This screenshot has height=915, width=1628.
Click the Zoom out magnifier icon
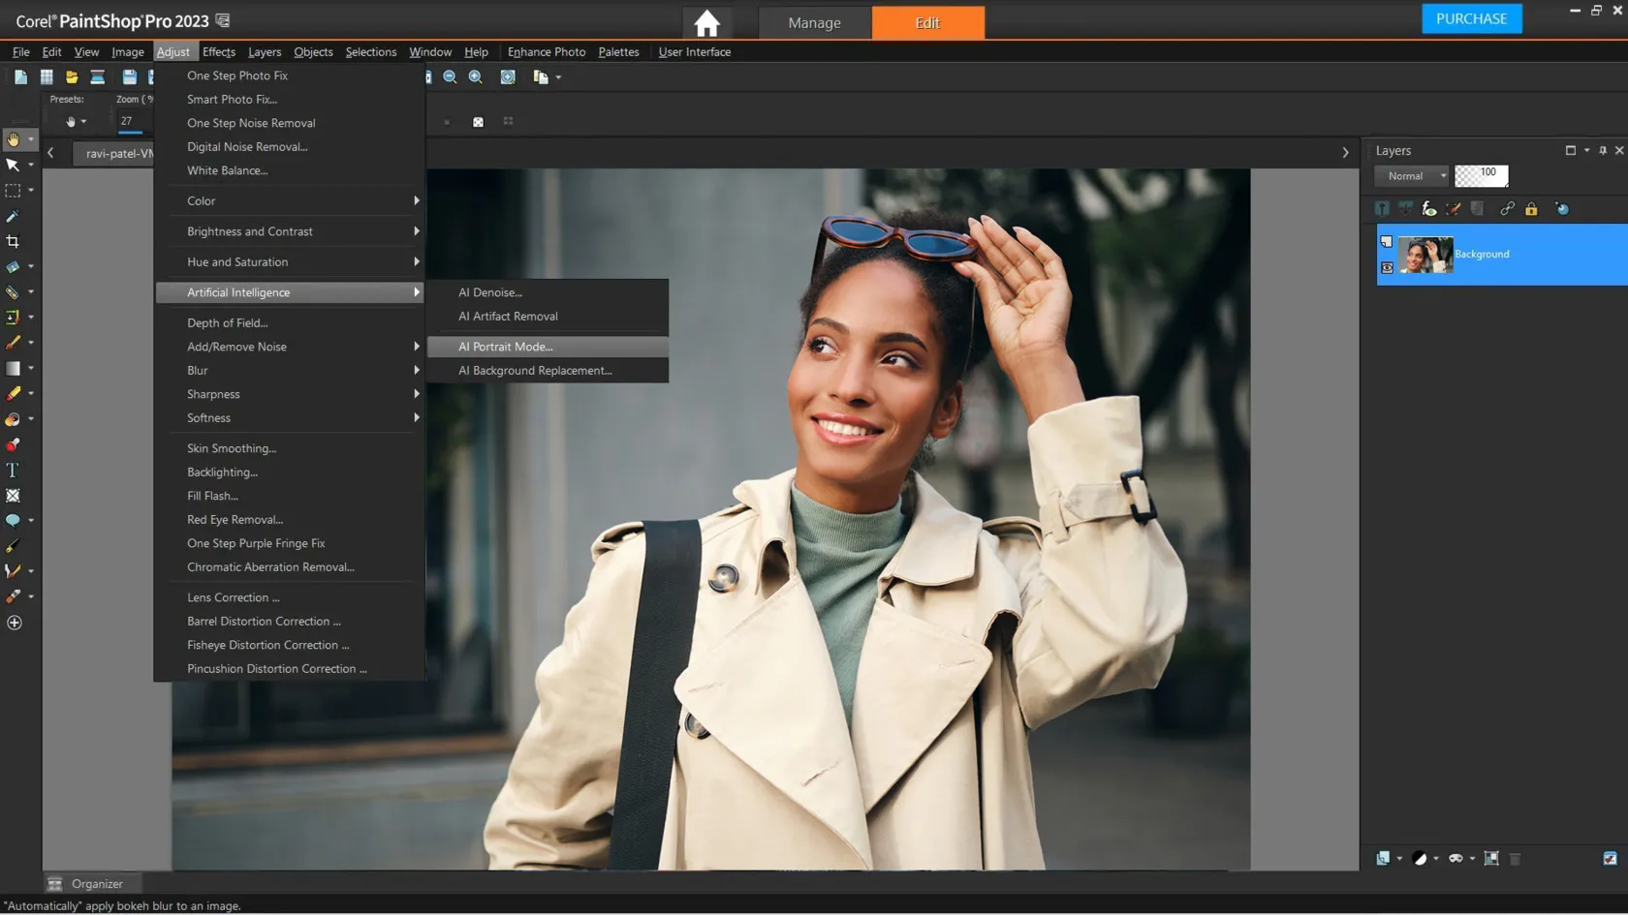(x=450, y=77)
